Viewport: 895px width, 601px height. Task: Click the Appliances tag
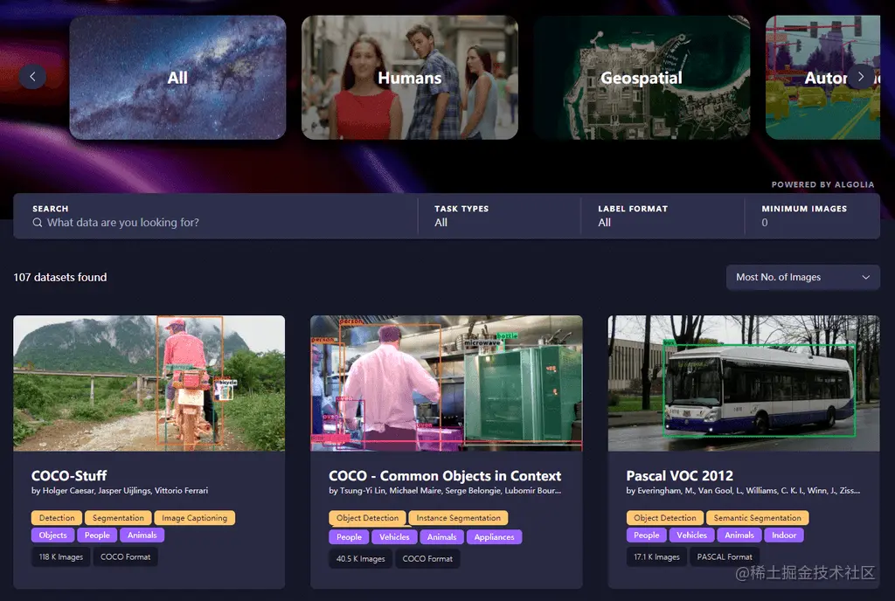pyautogui.click(x=495, y=536)
